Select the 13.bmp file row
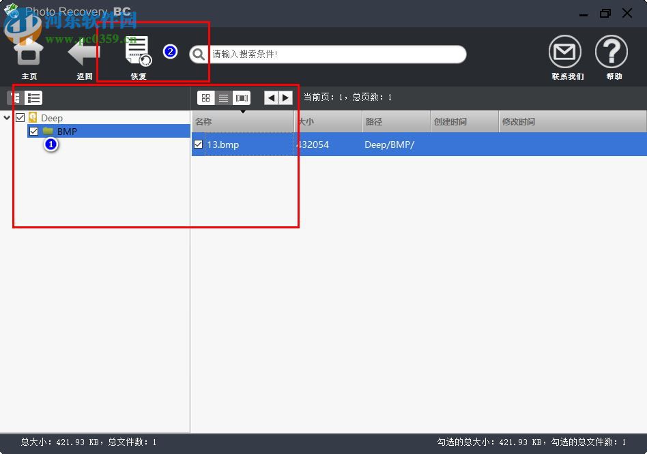Viewport: 647px width, 454px height. 225,144
